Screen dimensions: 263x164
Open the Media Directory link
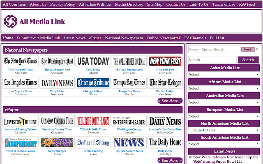(129, 5)
